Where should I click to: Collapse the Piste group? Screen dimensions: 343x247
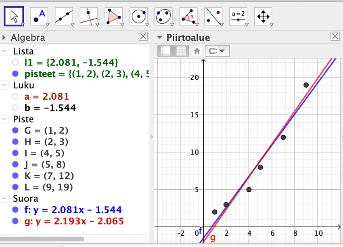(x=4, y=119)
